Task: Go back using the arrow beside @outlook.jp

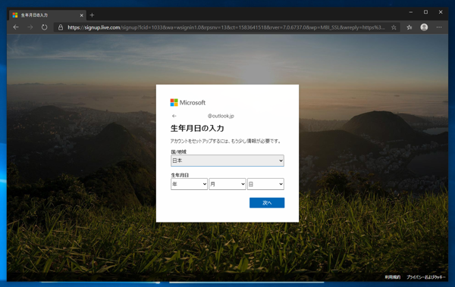Action: pyautogui.click(x=174, y=116)
